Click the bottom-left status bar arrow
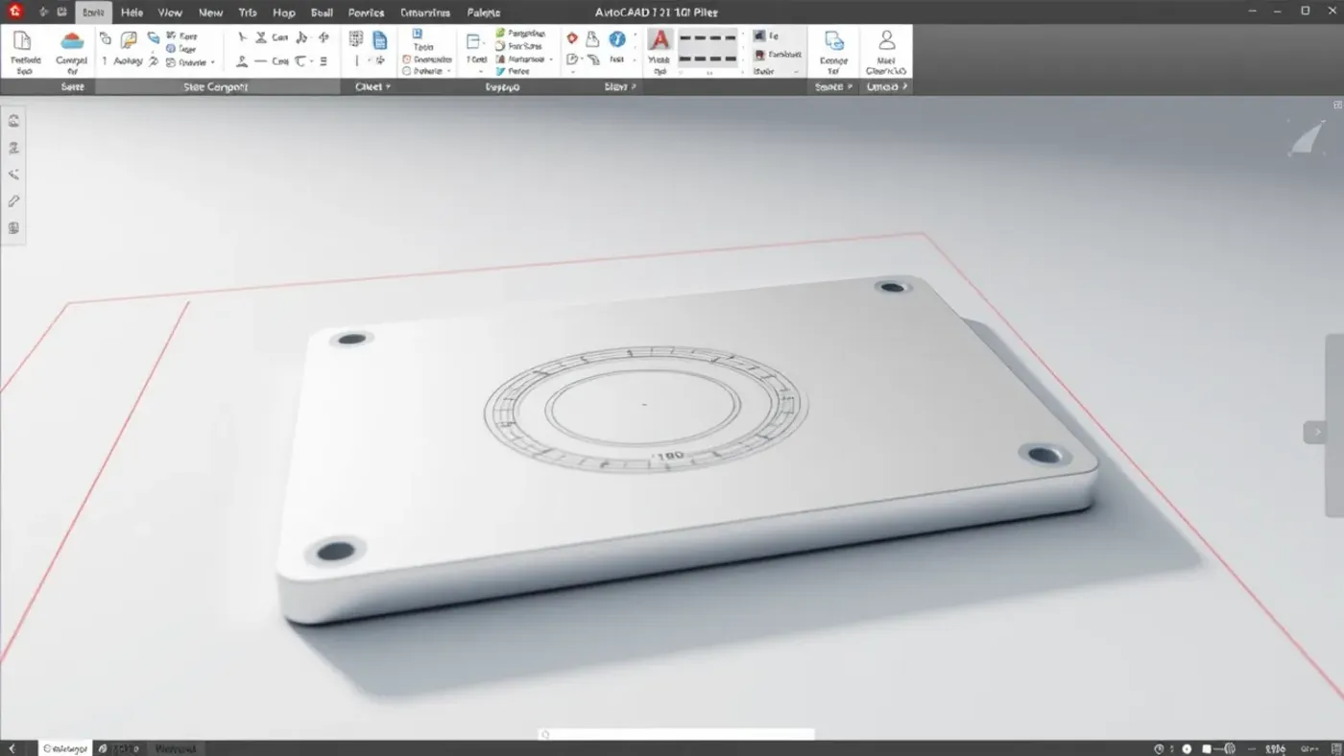 12,748
